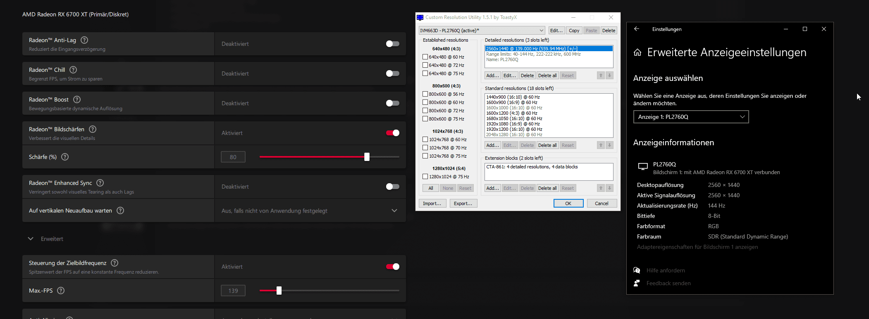The width and height of the screenshot is (869, 319).
Task: Click Add... under Detailed resolutions
Action: coord(492,76)
